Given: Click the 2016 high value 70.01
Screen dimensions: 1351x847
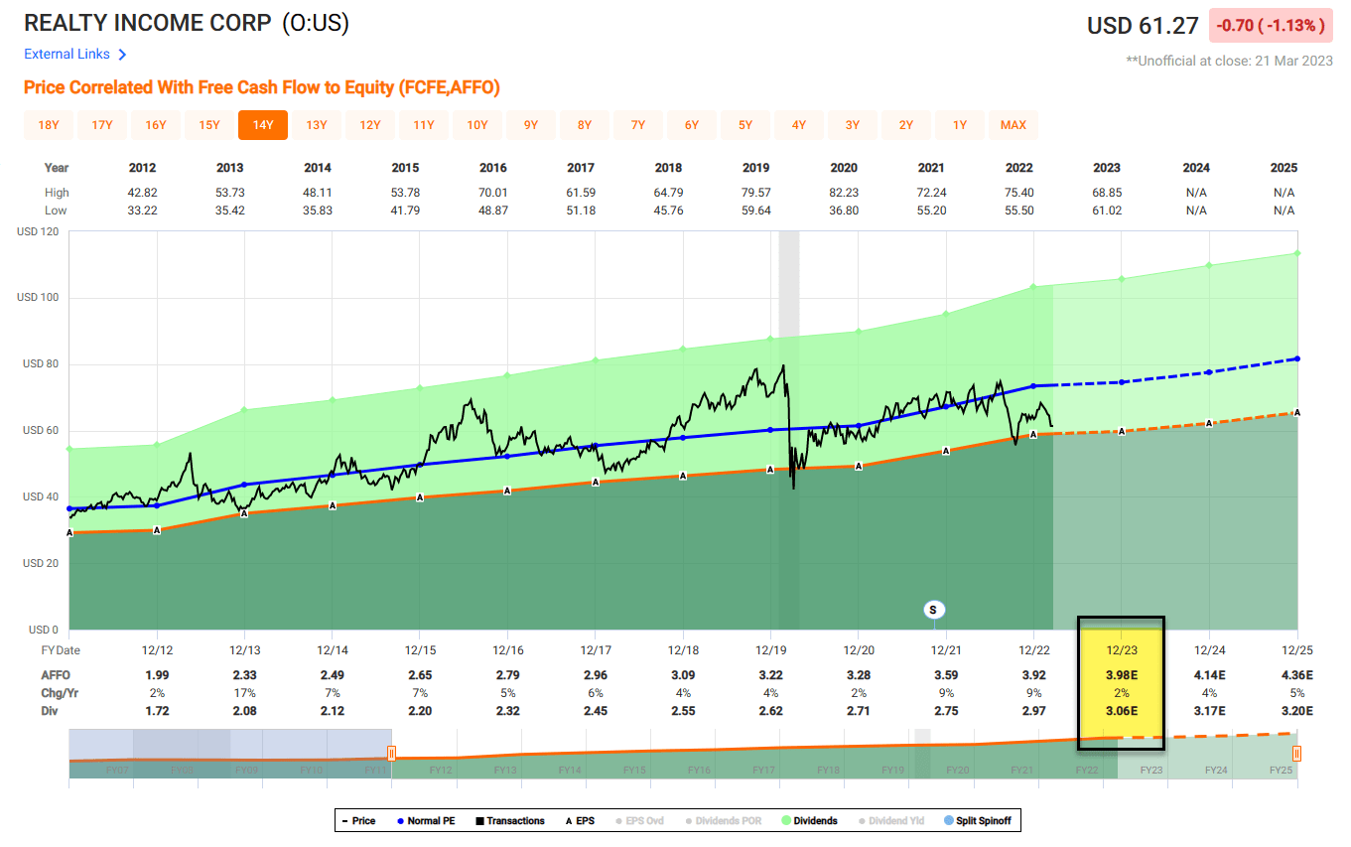Looking at the screenshot, I should click(x=492, y=193).
